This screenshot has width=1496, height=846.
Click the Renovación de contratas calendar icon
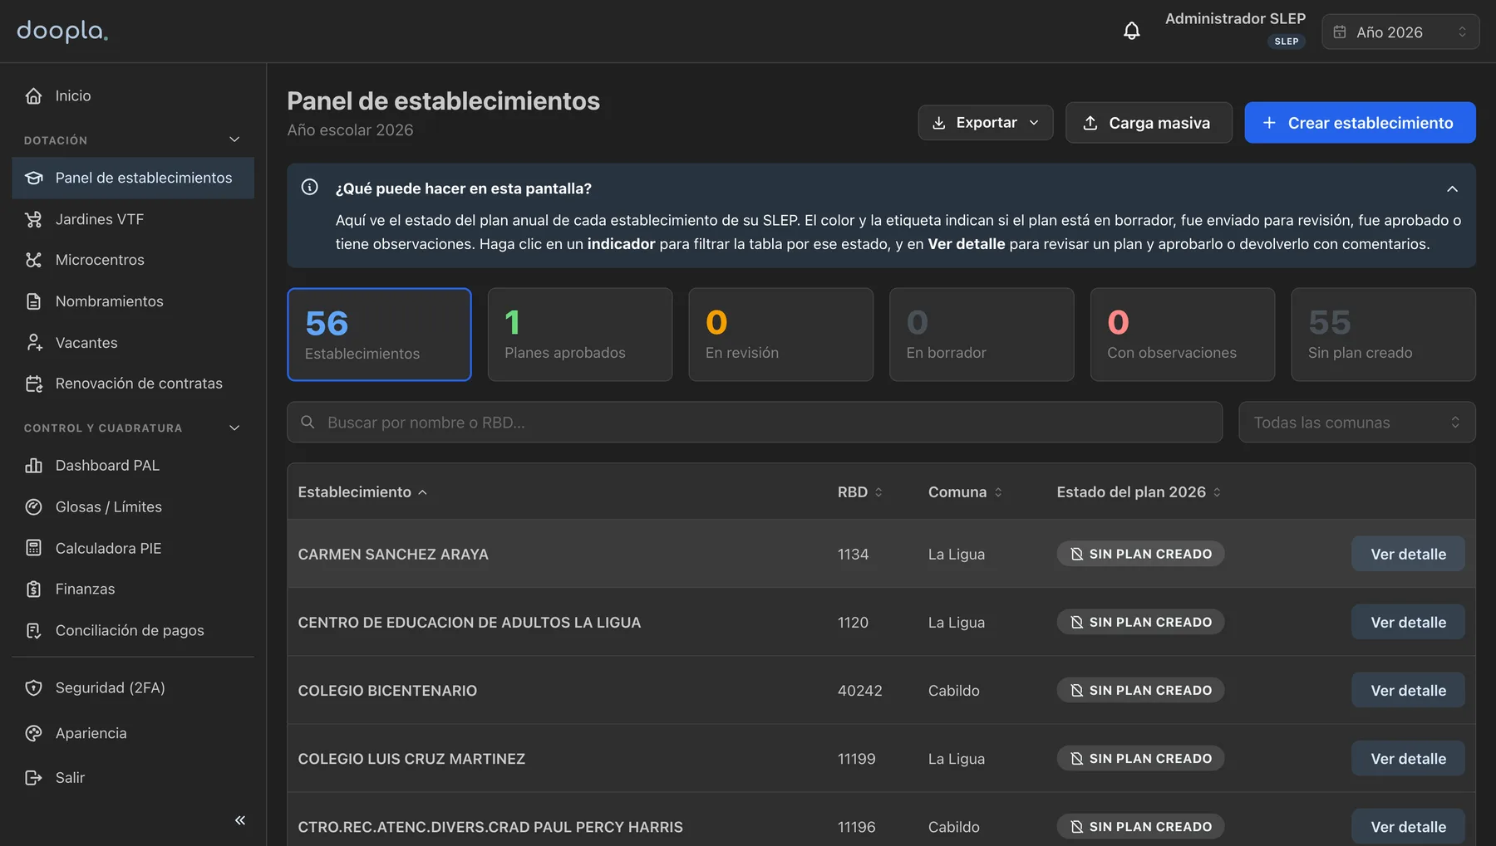tap(33, 384)
